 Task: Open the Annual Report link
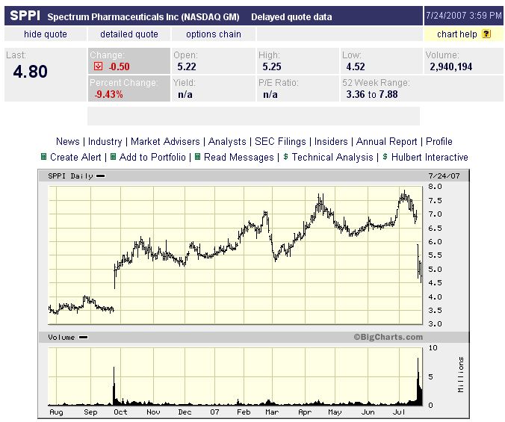[x=386, y=141]
